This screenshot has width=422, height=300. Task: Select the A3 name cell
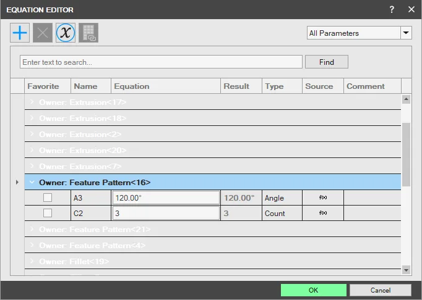pos(91,198)
